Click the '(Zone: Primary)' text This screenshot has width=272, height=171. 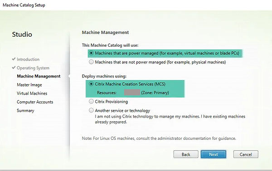(x=155, y=93)
